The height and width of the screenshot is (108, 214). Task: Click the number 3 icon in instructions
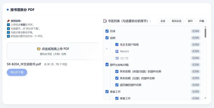pos(8,32)
